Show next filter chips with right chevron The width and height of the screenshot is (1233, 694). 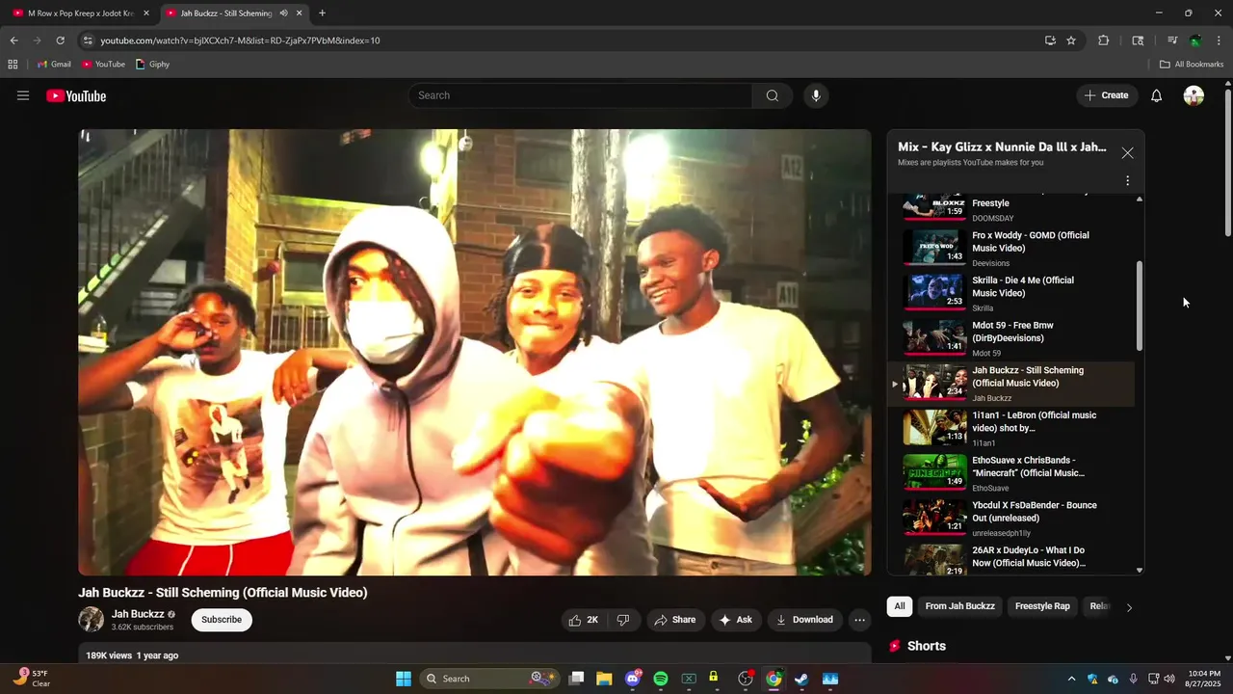click(x=1129, y=607)
